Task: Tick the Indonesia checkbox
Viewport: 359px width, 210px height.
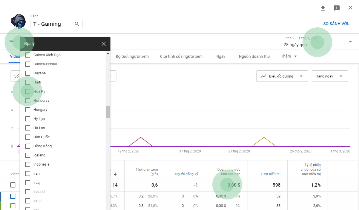Action: [x=28, y=164]
